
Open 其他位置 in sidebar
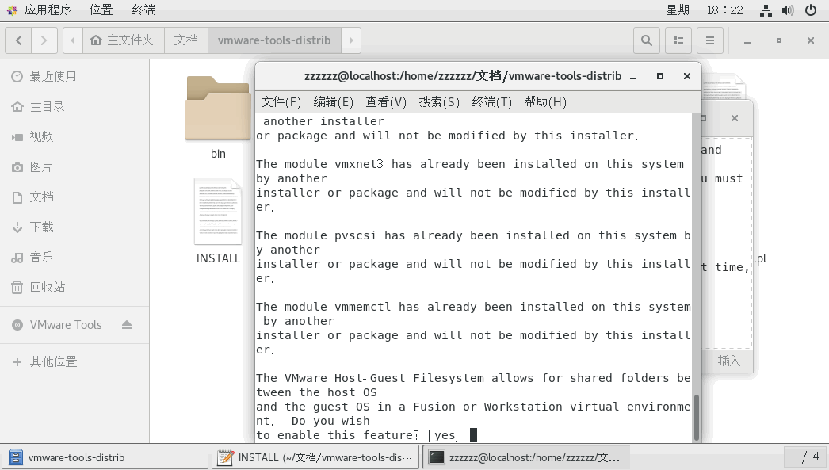pyautogui.click(x=74, y=361)
